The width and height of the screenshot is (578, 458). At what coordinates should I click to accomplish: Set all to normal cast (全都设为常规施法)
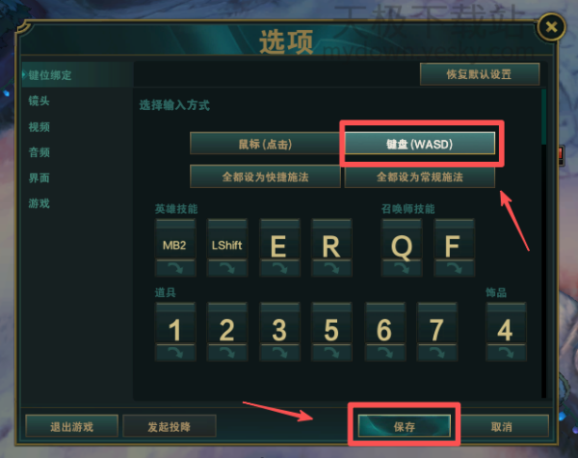[419, 176]
